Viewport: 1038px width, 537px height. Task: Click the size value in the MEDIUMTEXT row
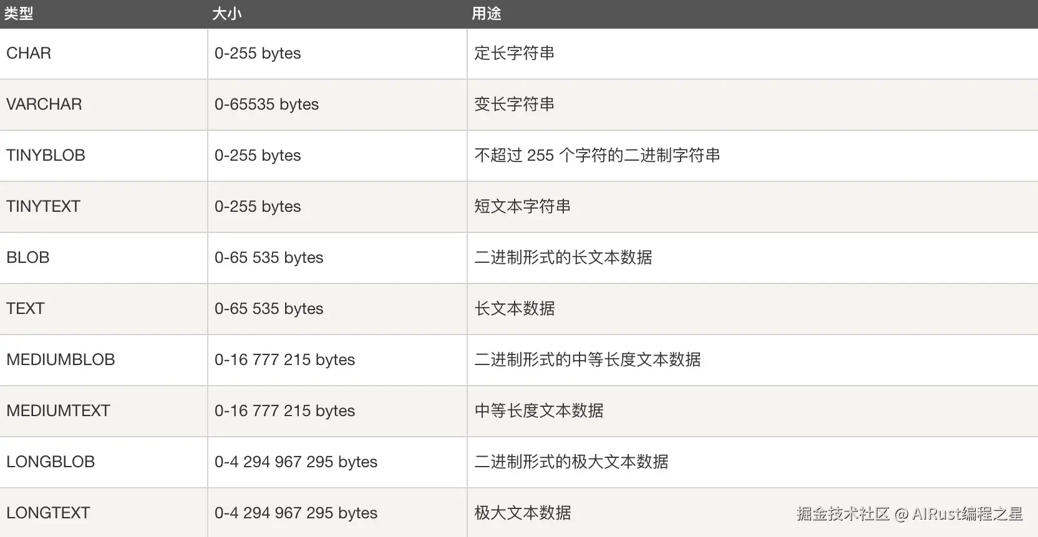point(284,411)
